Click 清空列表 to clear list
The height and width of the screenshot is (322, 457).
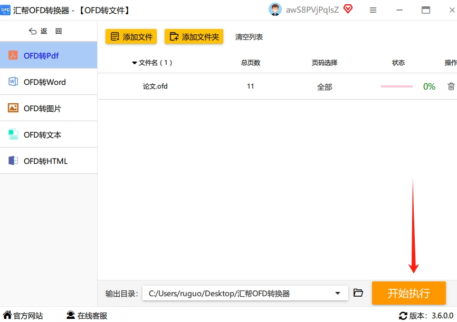click(249, 37)
